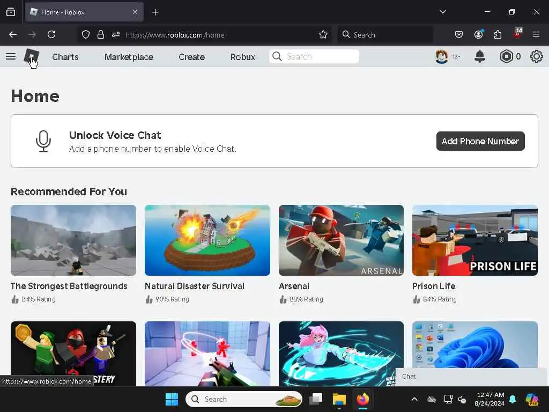Click the muted volume tray icon
549x412 pixels.
click(x=462, y=399)
